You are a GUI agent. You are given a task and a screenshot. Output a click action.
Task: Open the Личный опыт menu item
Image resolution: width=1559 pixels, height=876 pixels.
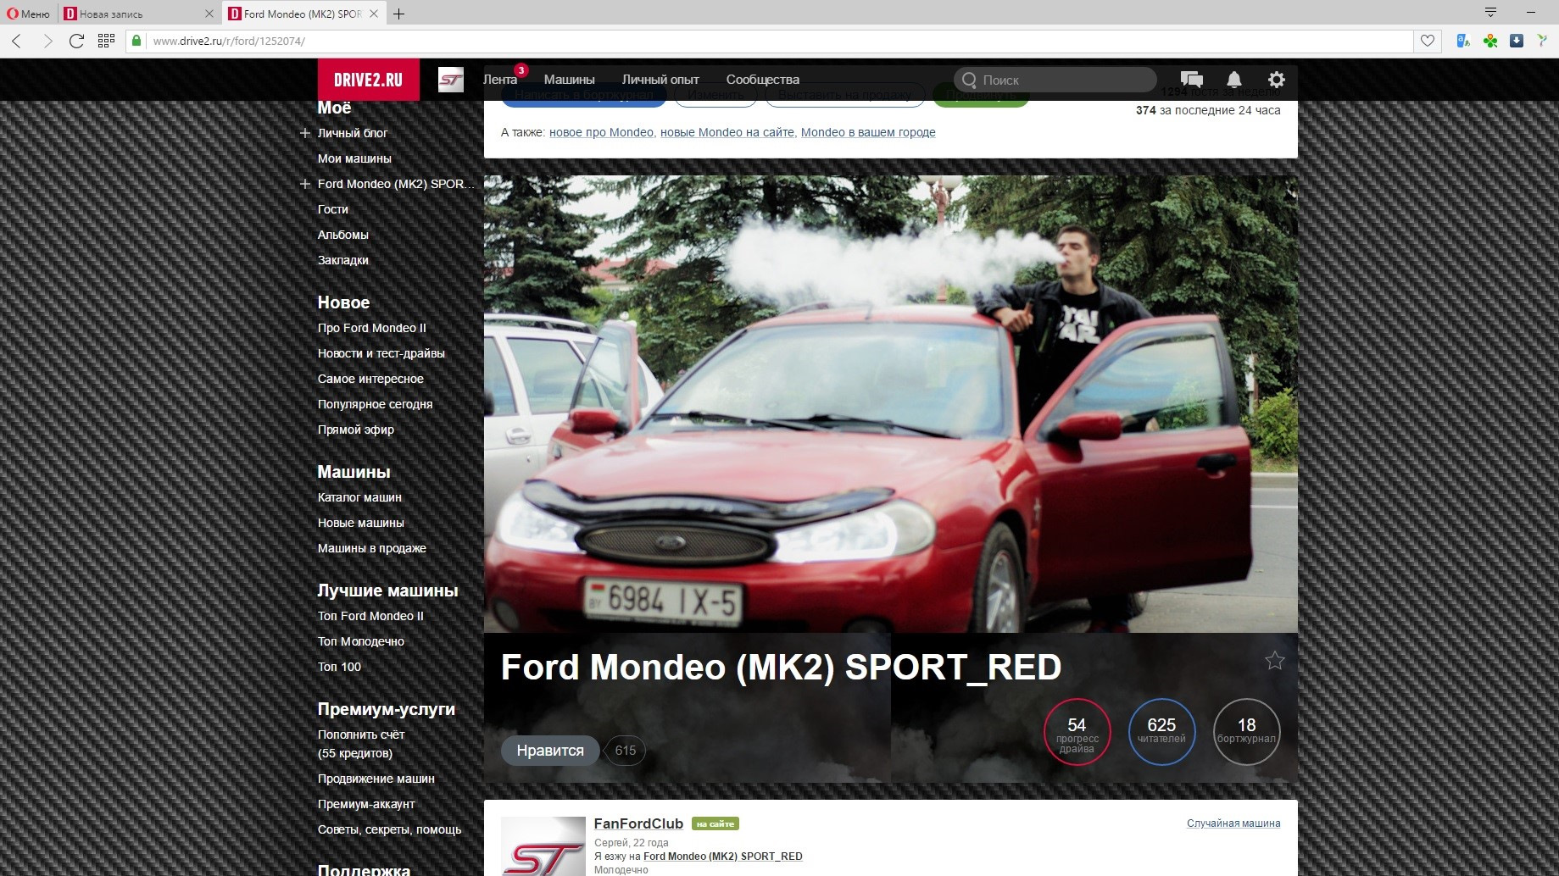pyautogui.click(x=660, y=80)
